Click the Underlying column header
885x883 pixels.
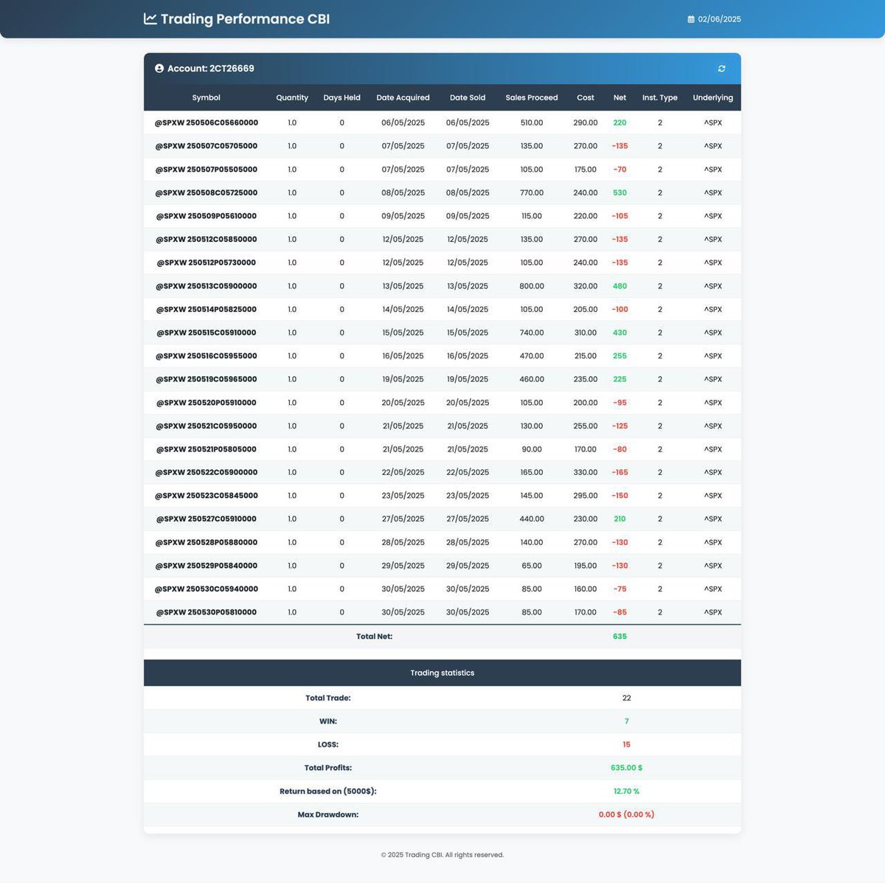point(712,97)
